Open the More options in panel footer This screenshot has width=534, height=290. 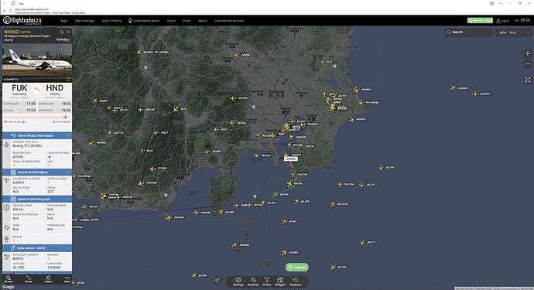pyautogui.click(x=67, y=279)
